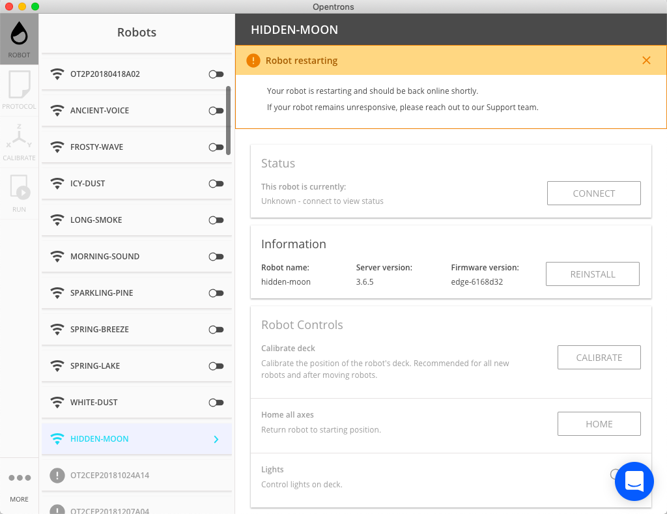Select the ANCIENT-VOICE robot name
The image size is (667, 514).
100,111
